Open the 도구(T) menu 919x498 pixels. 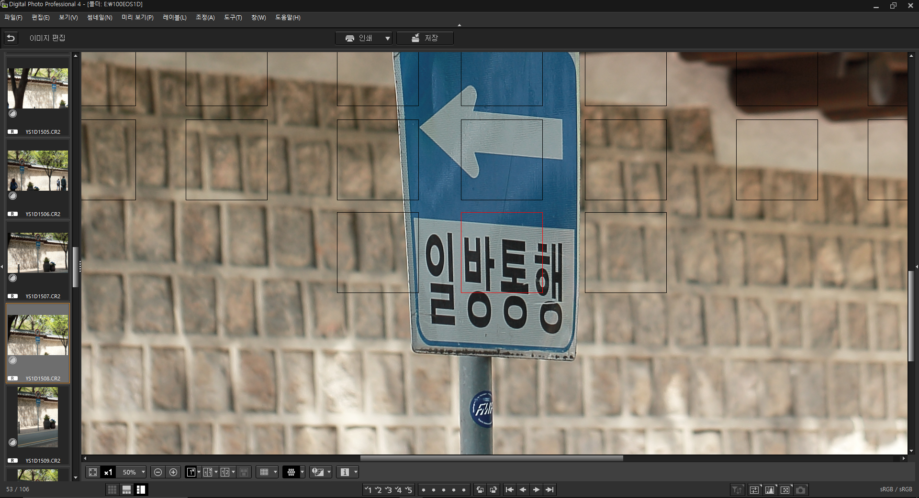[x=233, y=18]
